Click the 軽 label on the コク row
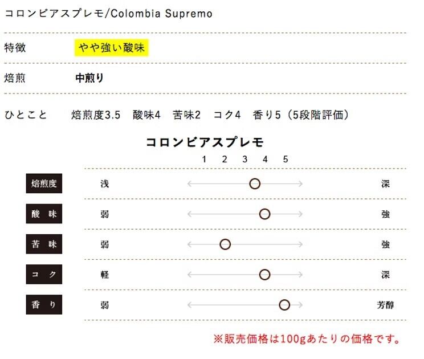Viewport: 424px width, 359px height. [x=105, y=275]
